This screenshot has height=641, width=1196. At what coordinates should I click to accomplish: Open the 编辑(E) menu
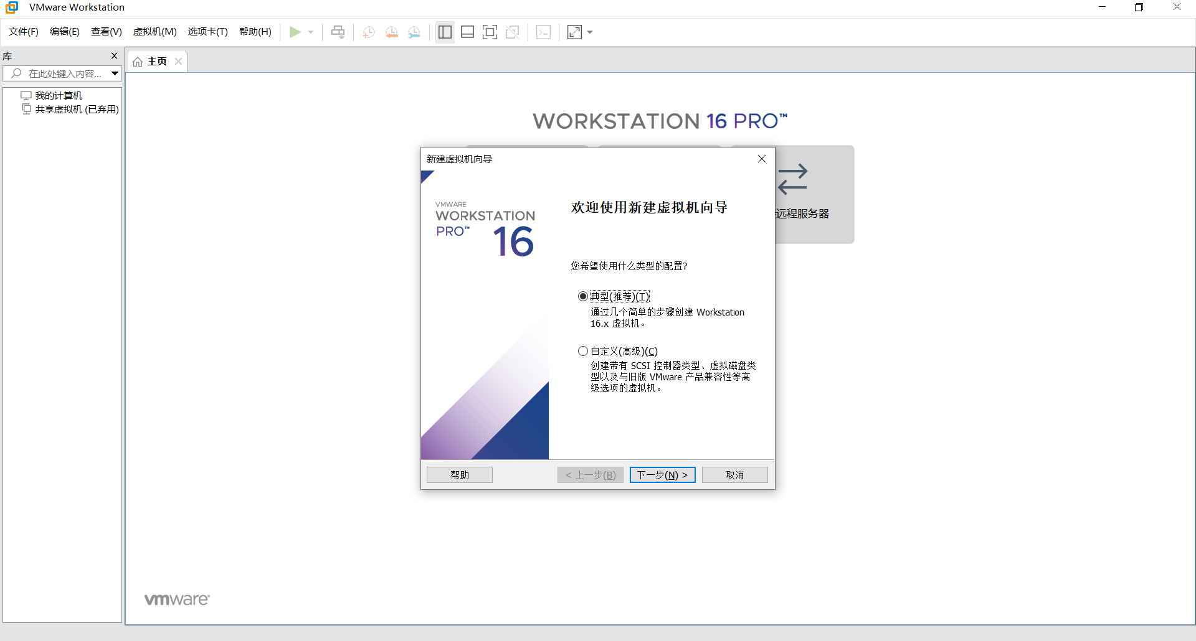pos(65,32)
